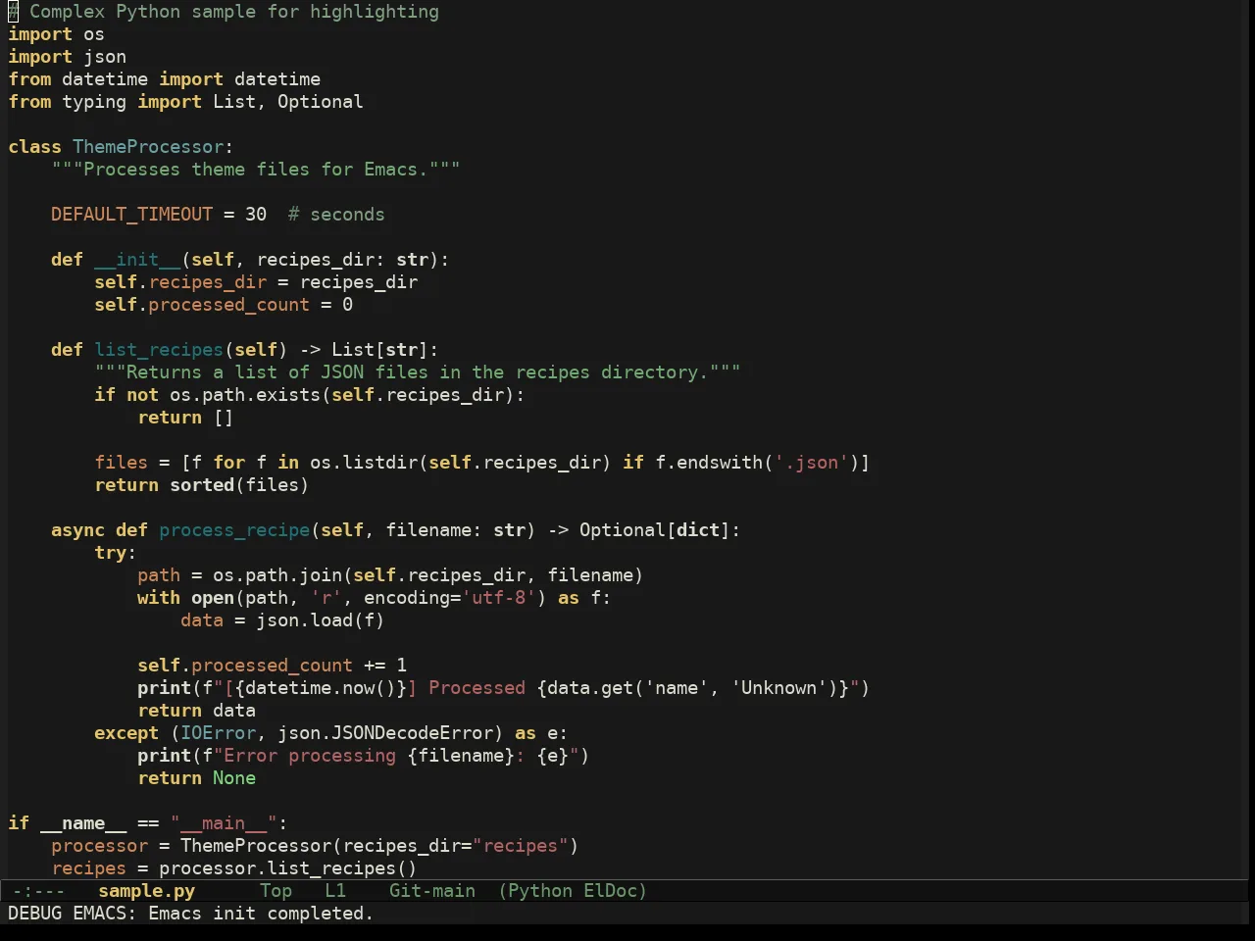
Task: Click os.path.join in the path line
Action: [x=277, y=575]
